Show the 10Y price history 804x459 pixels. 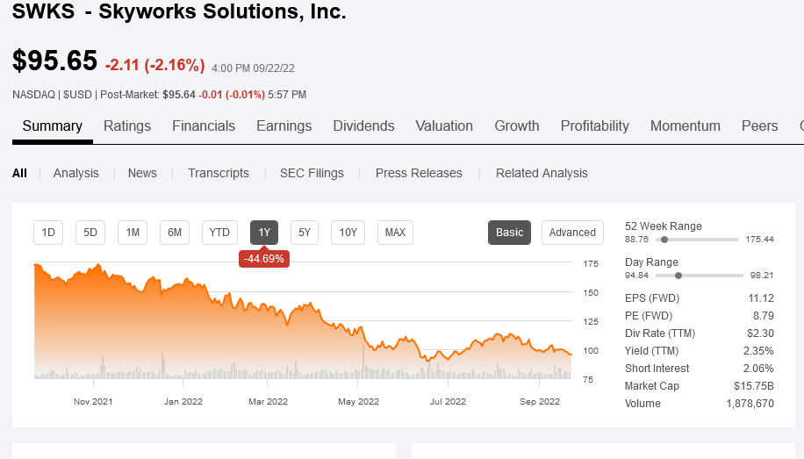[x=348, y=233]
